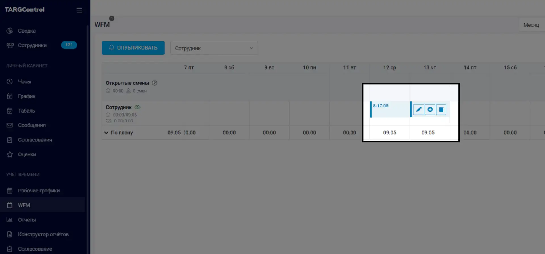This screenshot has height=254, width=545.
Task: Click the График calendar icon
Action: pyautogui.click(x=10, y=96)
